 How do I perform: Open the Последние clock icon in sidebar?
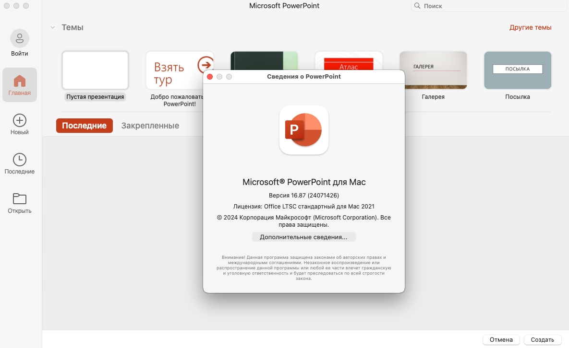tap(20, 160)
